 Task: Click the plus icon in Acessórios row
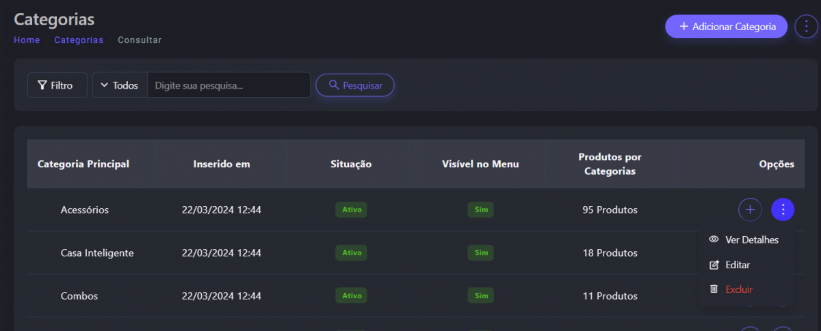click(x=750, y=210)
